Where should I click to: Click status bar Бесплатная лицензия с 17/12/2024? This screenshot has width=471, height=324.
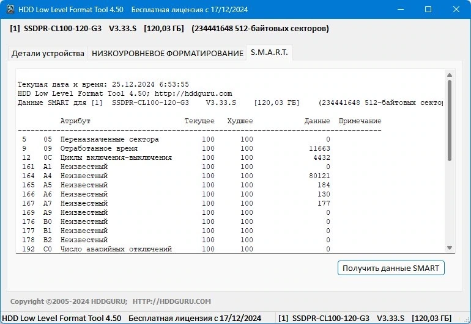(195, 318)
